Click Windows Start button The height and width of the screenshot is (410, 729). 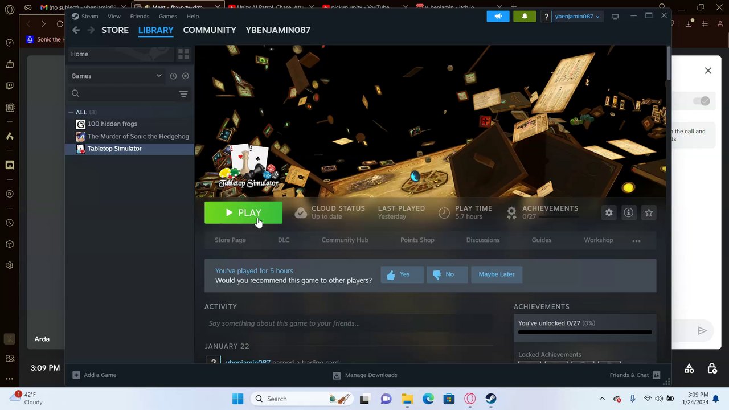[x=238, y=399]
